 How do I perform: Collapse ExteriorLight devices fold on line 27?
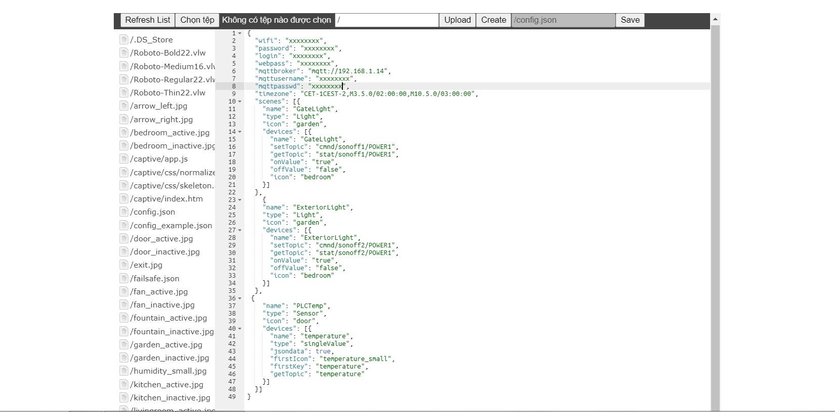coord(240,230)
